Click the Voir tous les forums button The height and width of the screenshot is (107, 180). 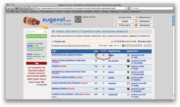point(37,36)
